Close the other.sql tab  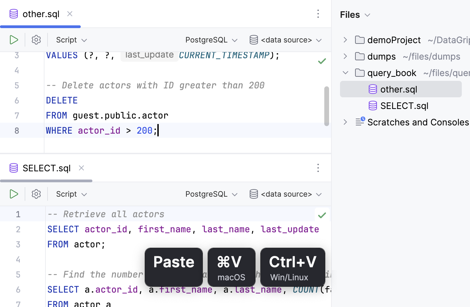[70, 14]
